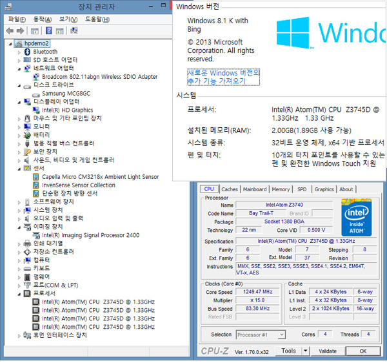
Task: Open the Tools dropdown arrow in CPU-Z
Action: (x=306, y=351)
